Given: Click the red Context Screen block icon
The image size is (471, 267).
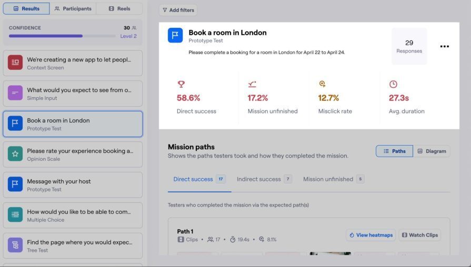Looking at the screenshot, I should [x=15, y=63].
